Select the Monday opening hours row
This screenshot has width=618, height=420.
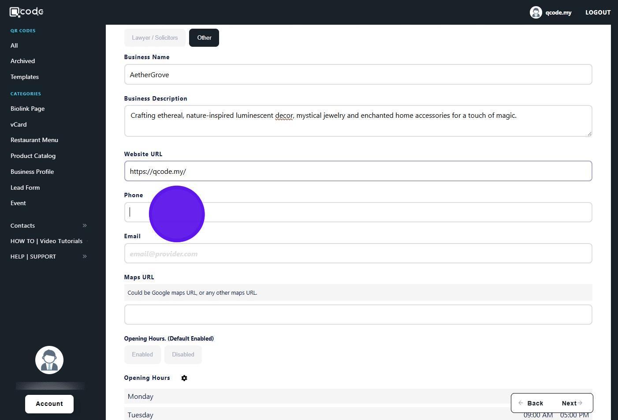[x=358, y=396]
